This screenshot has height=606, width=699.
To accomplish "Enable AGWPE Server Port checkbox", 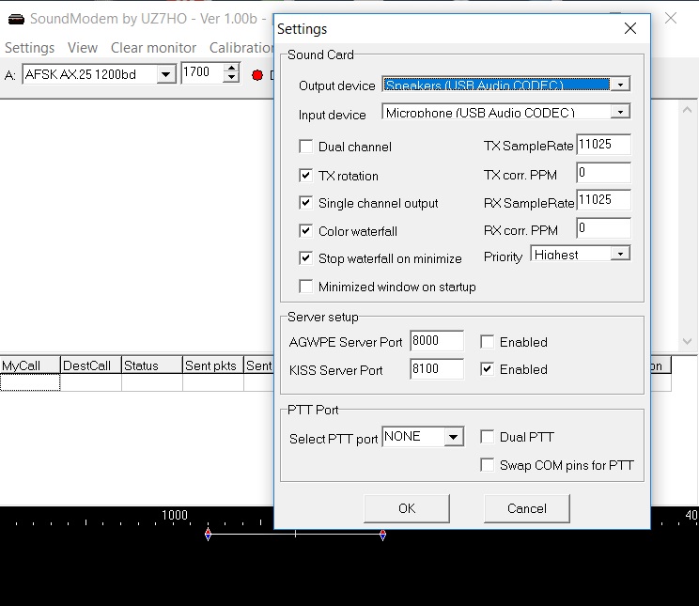I will coord(487,342).
